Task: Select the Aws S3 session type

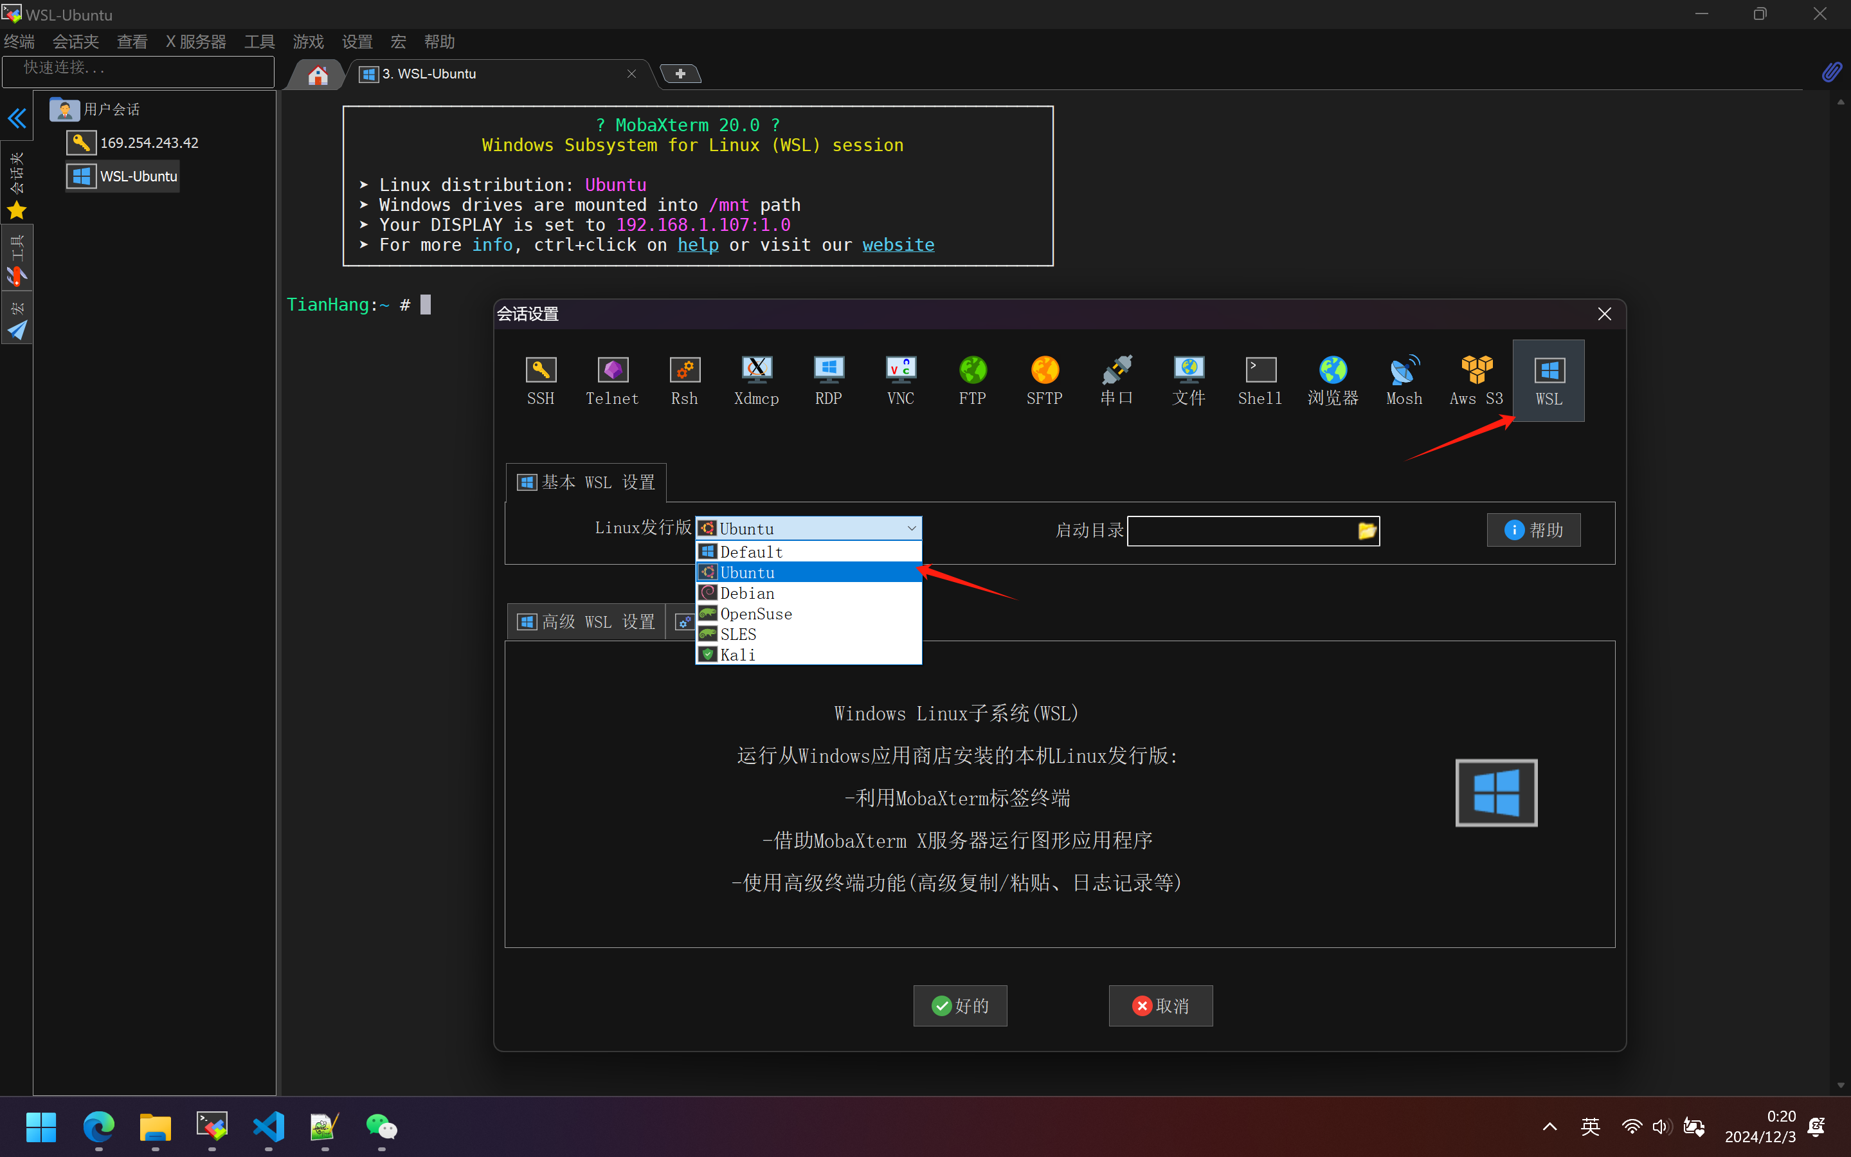Action: (1475, 380)
